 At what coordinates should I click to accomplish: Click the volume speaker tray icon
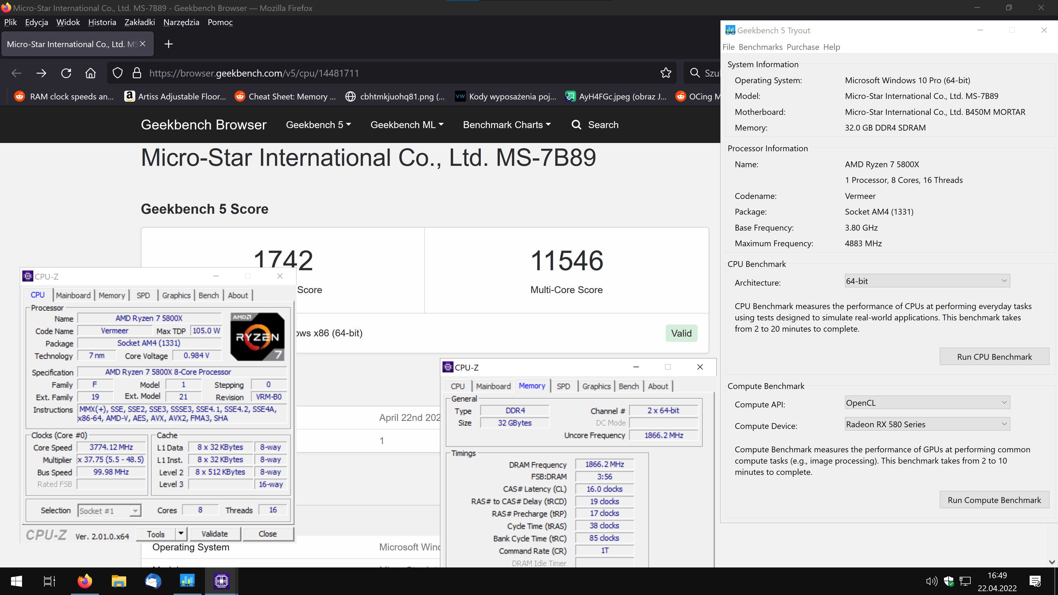click(x=932, y=581)
